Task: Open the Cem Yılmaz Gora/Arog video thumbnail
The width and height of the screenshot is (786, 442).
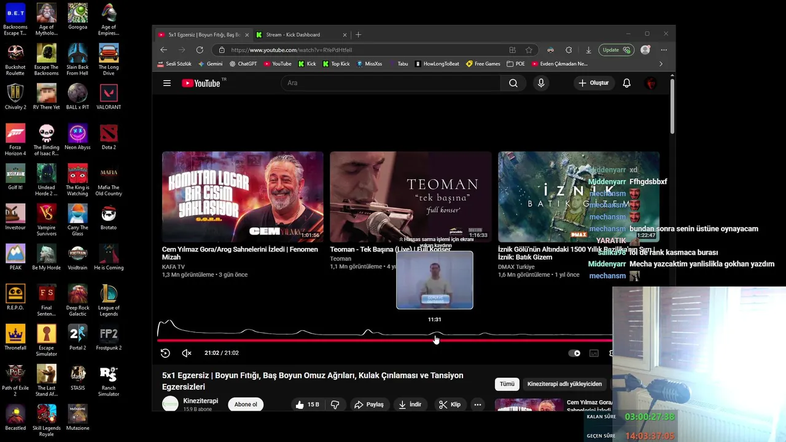Action: [243, 196]
